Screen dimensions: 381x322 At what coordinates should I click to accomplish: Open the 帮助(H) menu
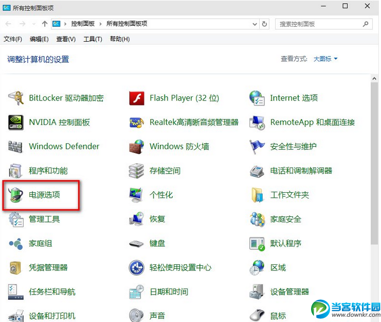point(120,39)
